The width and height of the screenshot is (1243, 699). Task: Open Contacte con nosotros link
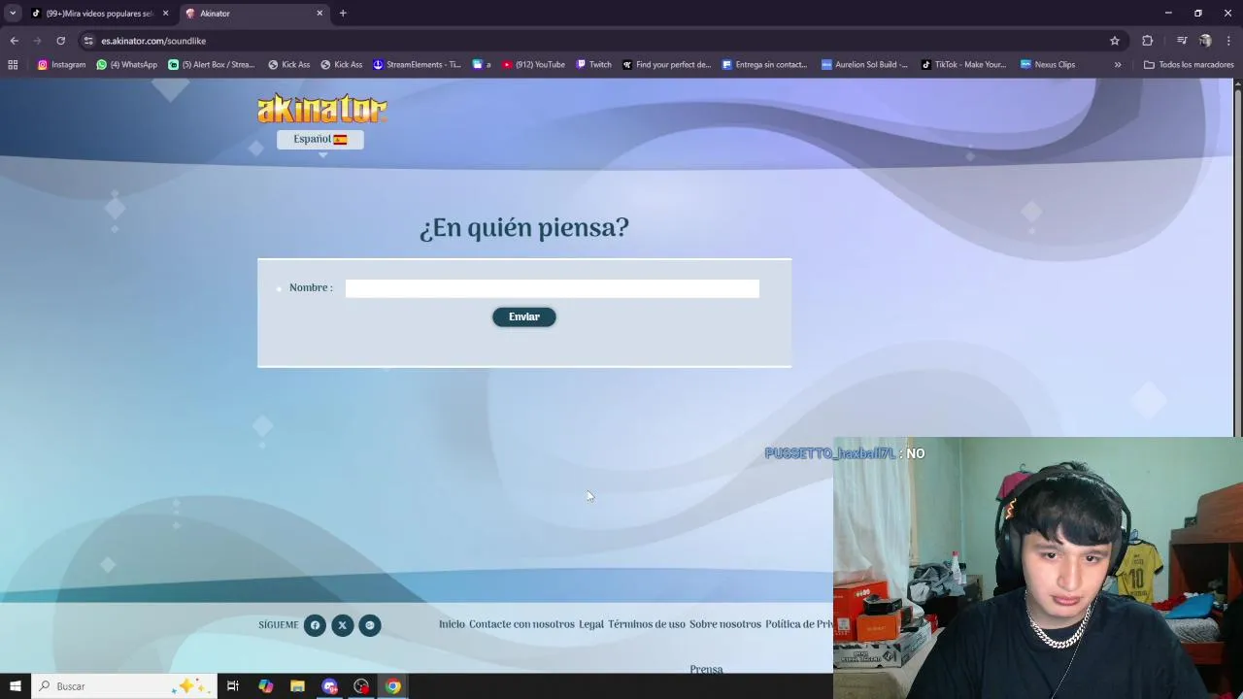(521, 624)
